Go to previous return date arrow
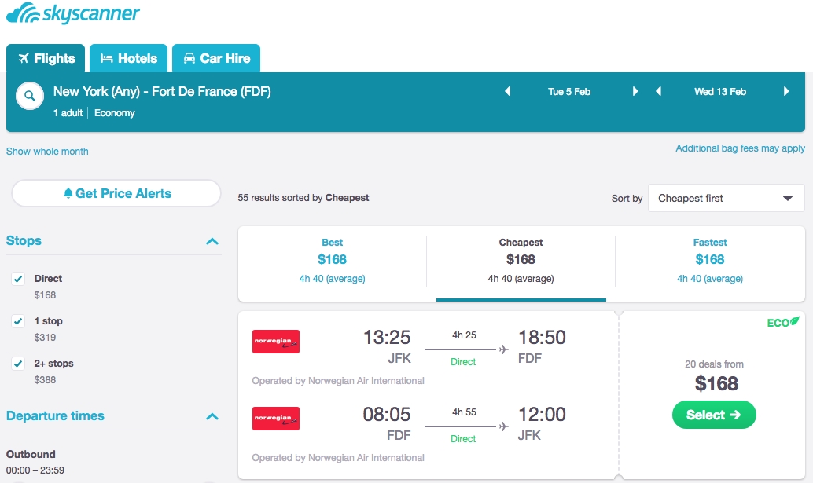813x483 pixels. pyautogui.click(x=659, y=92)
